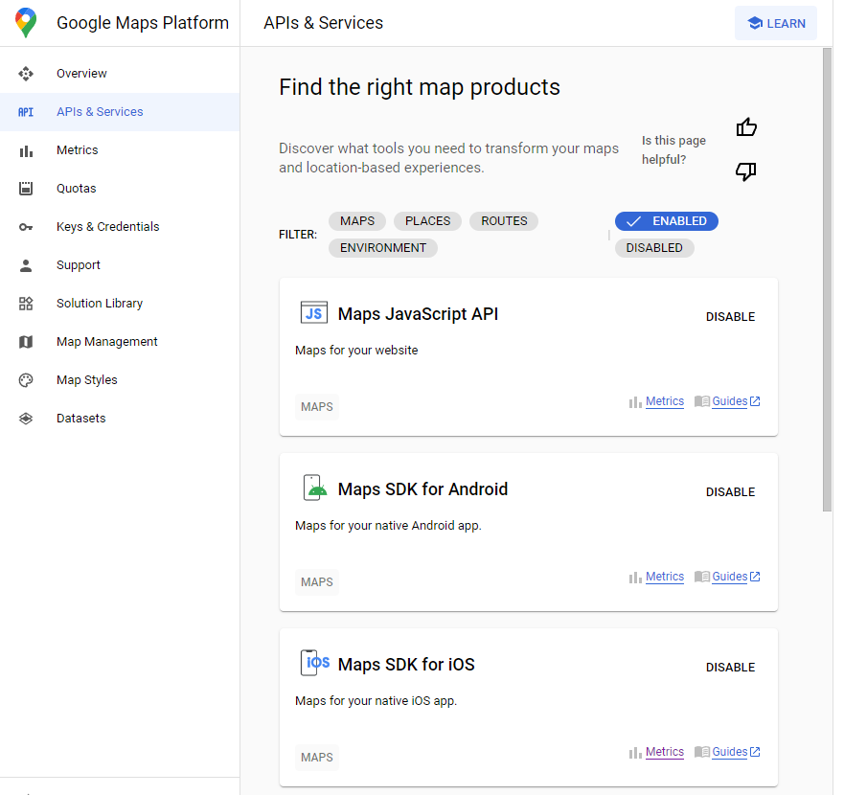The height and width of the screenshot is (795, 844).
Task: Click the external link icon beside JavaScript API Guides
Action: coord(755,401)
